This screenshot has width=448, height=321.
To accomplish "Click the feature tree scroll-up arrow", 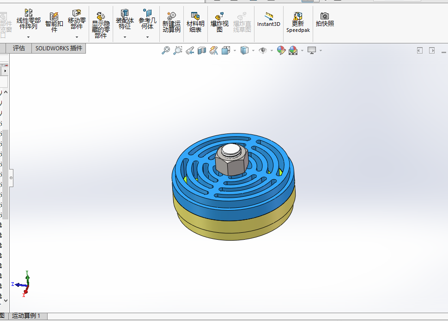I will click(6, 92).
